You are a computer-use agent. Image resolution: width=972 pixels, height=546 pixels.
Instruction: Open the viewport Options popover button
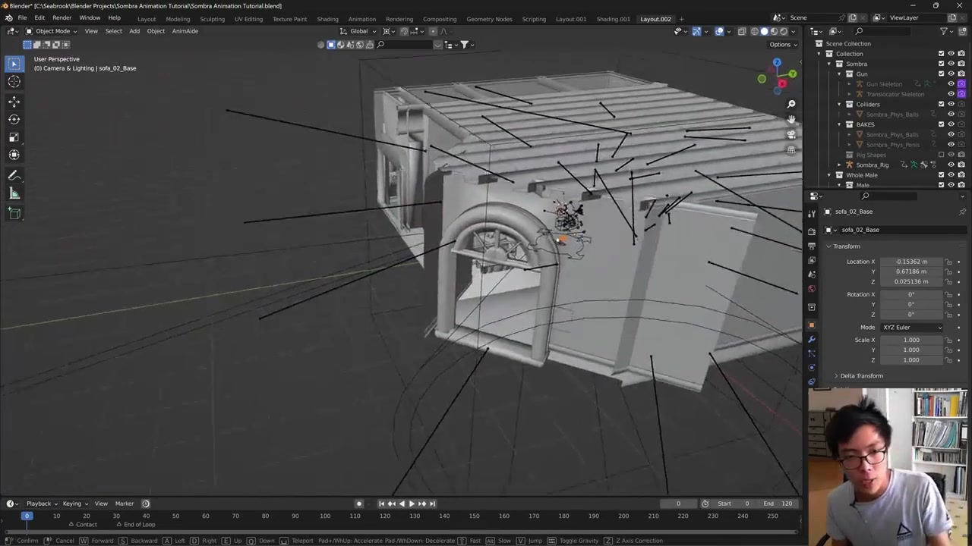click(x=783, y=45)
